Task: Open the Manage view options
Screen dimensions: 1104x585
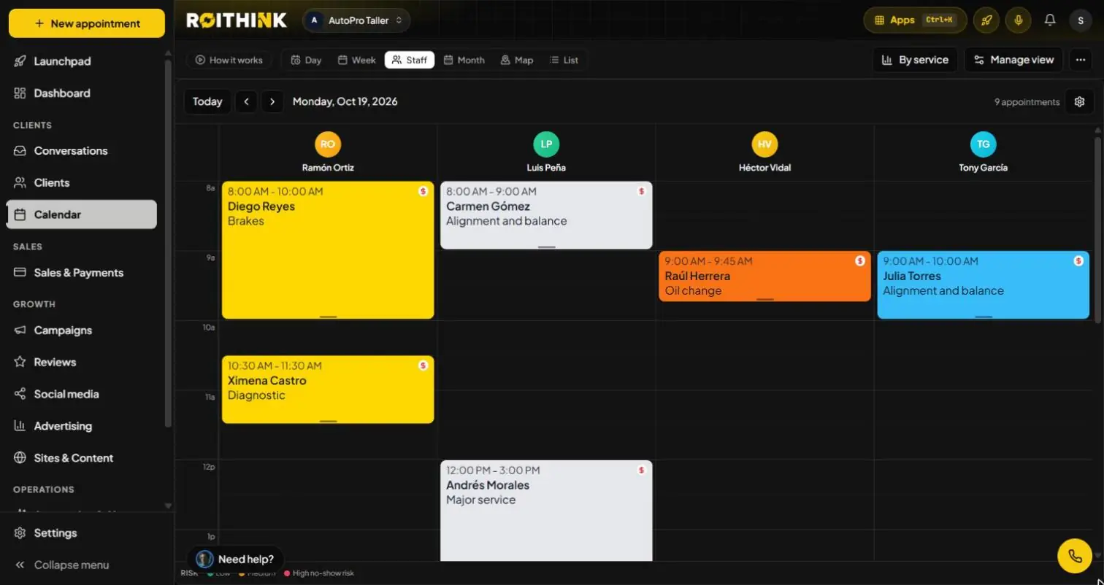Action: coord(1013,60)
